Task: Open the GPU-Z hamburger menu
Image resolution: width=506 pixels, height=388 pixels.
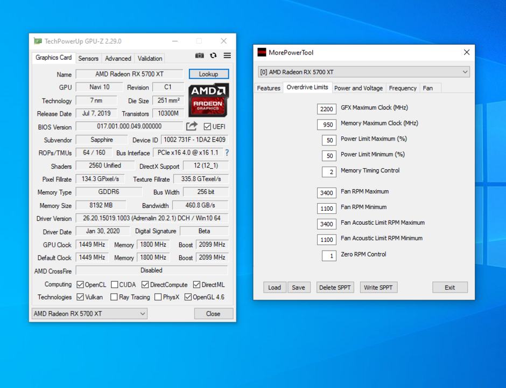Action: click(227, 56)
